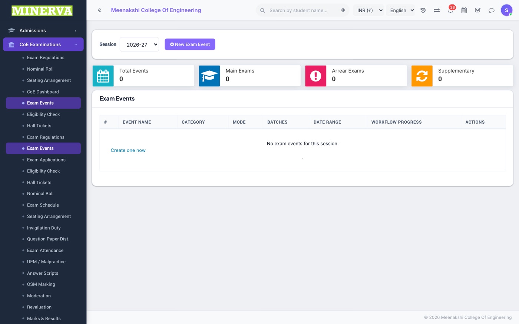Open the tasks checkmark icon in the top bar
The image size is (519, 324).
(478, 10)
